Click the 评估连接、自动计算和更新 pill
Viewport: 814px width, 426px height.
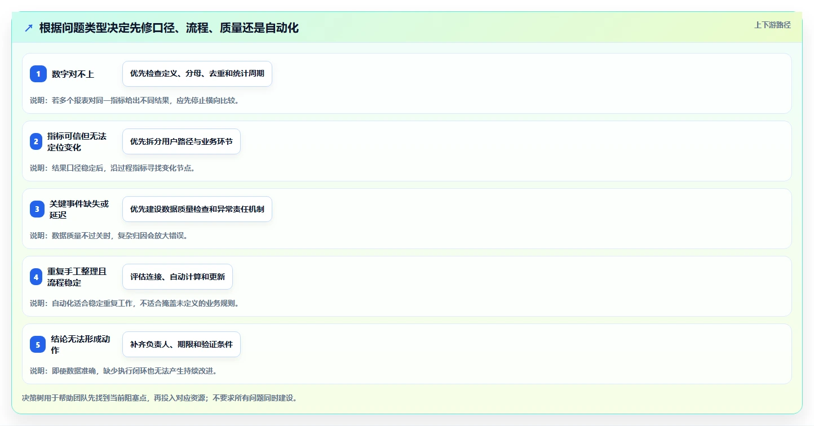(x=178, y=277)
